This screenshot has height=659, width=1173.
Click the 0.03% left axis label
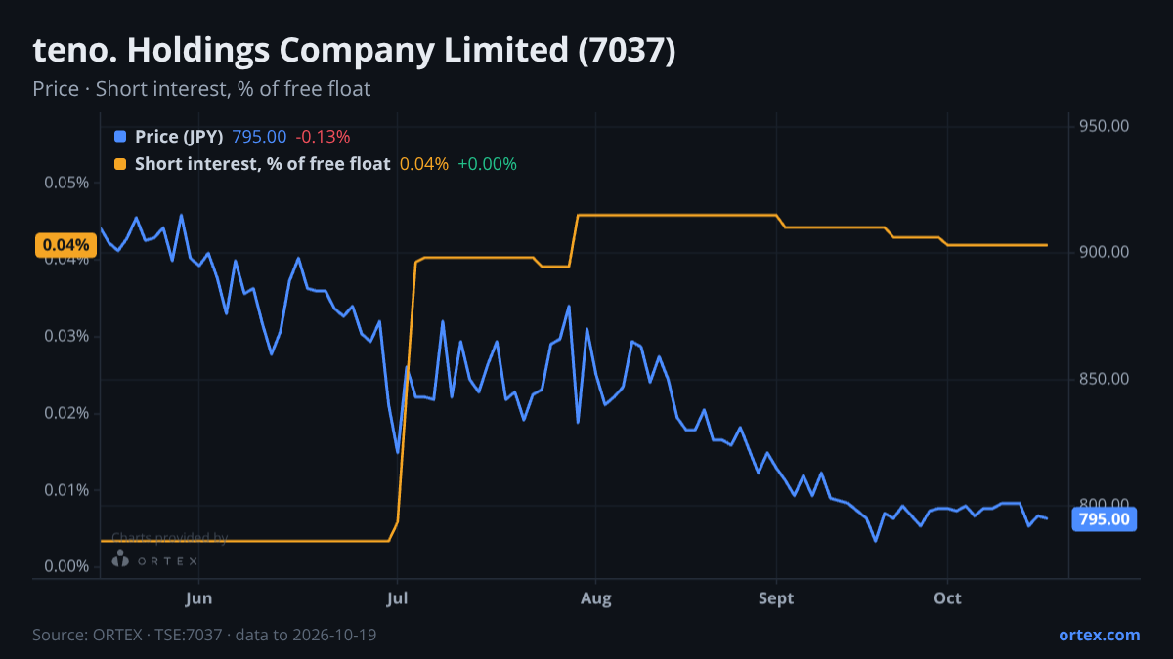click(66, 336)
